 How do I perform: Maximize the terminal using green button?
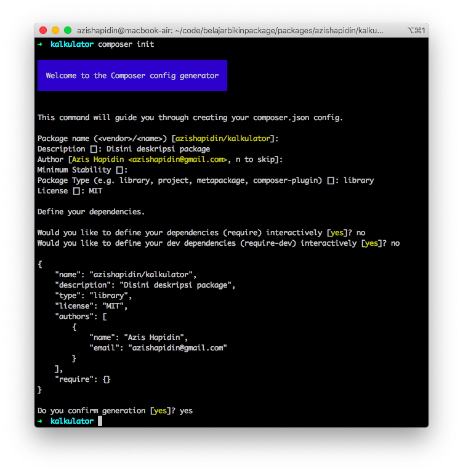[68, 30]
